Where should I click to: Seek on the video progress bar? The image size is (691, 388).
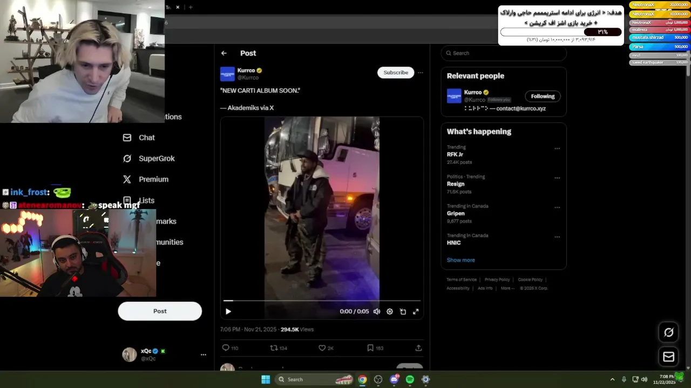coord(322,301)
